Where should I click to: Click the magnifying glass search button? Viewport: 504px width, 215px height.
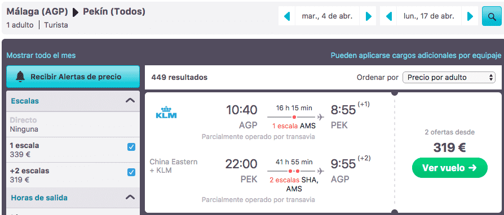[x=492, y=16]
